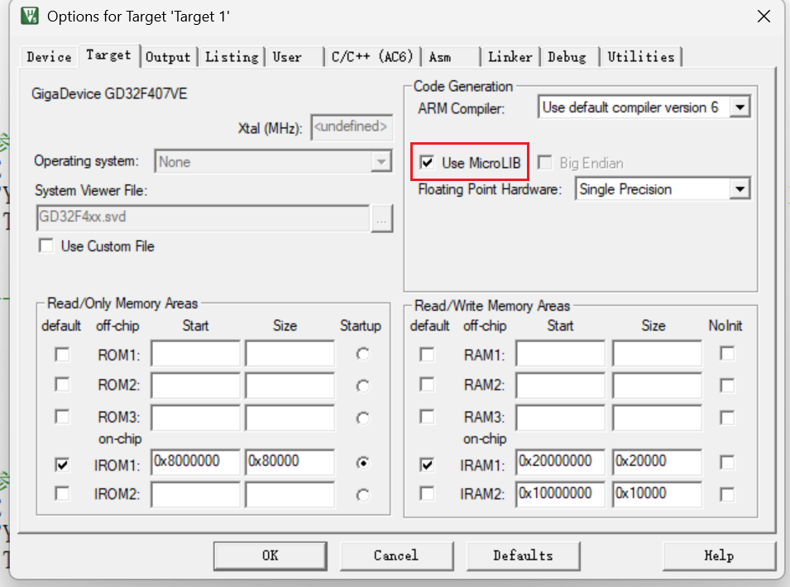This screenshot has width=790, height=587.
Task: Click the IRAM1 Size field 0x20000
Action: (657, 462)
